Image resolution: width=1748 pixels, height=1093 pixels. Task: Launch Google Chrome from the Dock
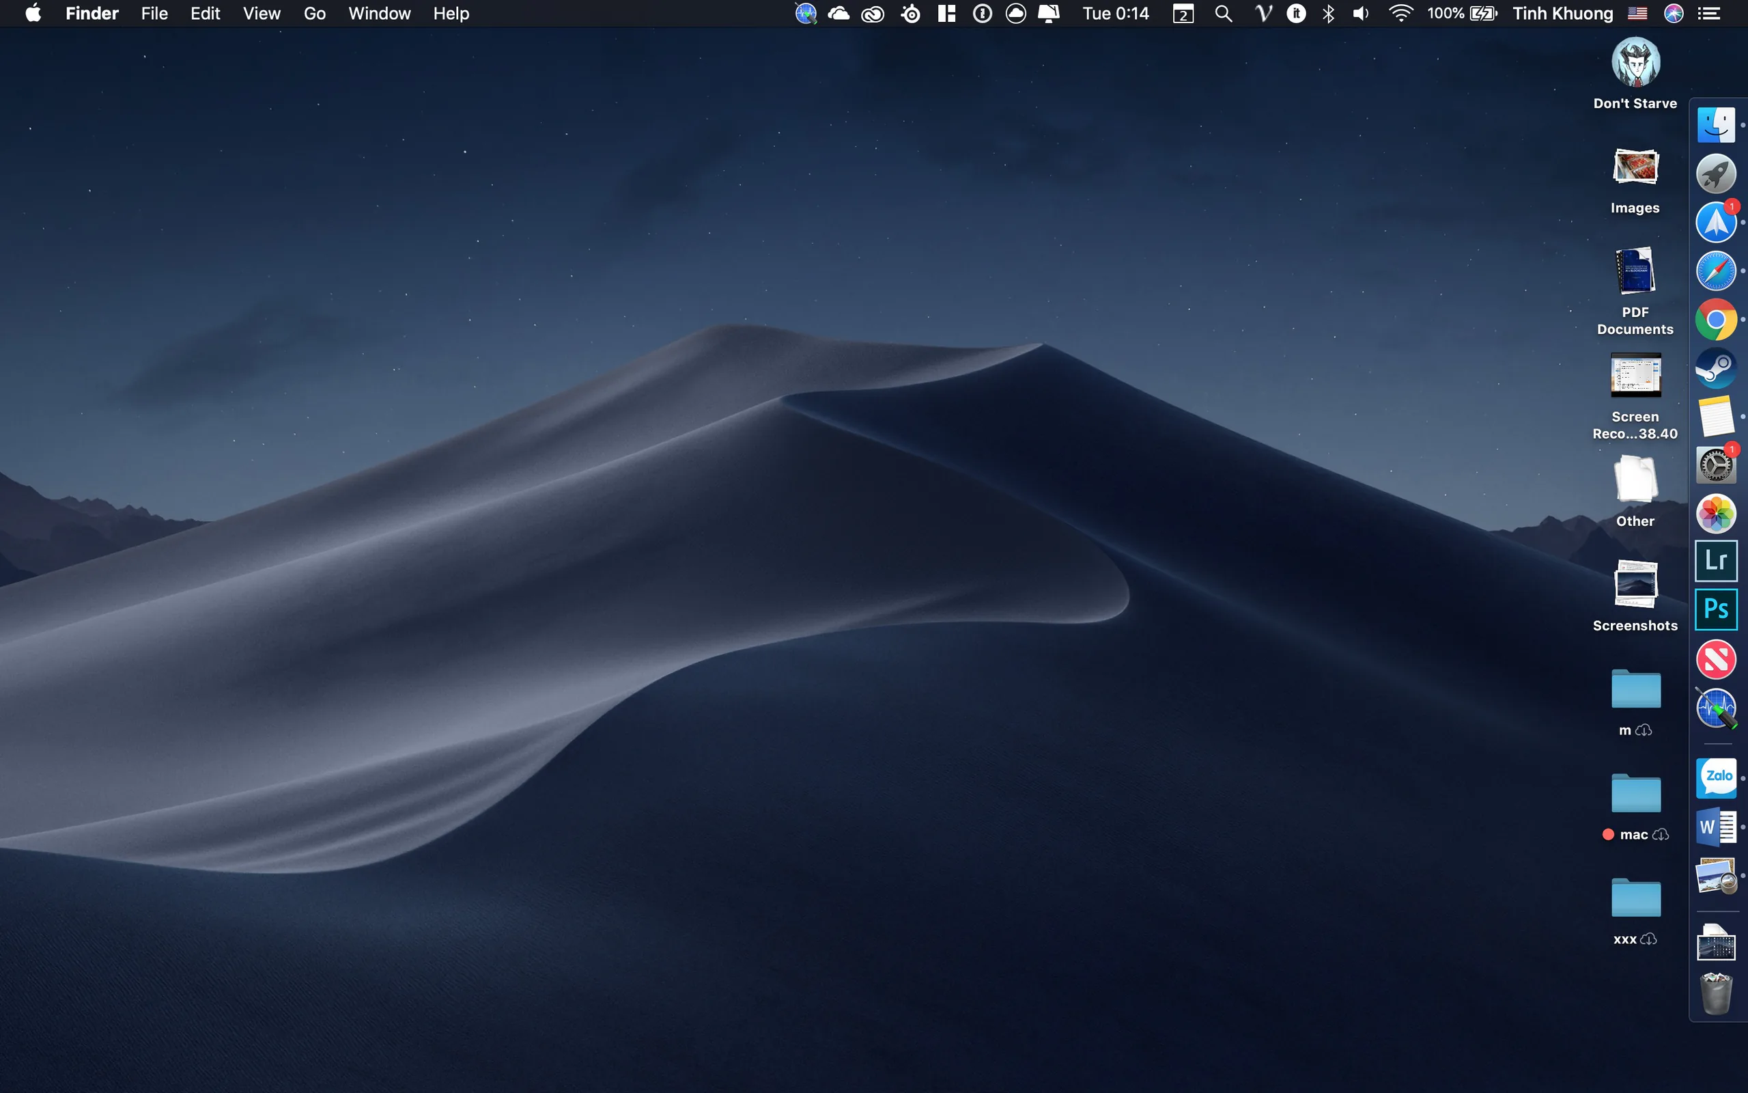pos(1715,319)
